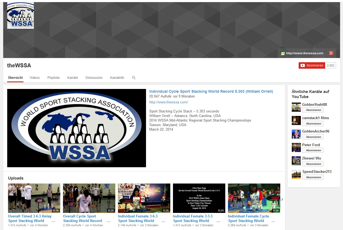The image size is (343, 230).
Task: Switch to the Videos tab
Action: [34, 78]
